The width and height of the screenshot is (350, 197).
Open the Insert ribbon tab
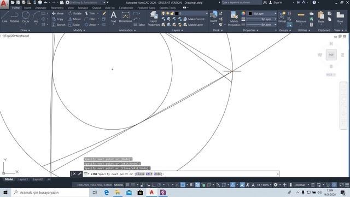coord(27,8)
